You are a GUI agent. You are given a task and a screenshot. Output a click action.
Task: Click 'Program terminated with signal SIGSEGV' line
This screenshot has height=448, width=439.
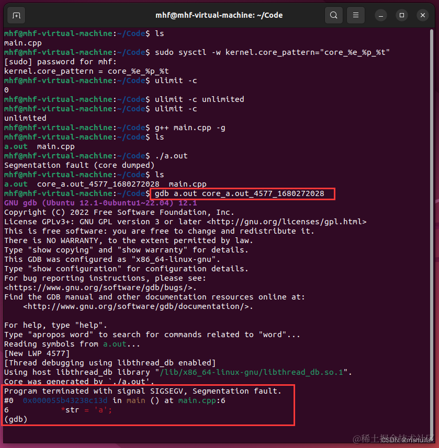tap(143, 391)
